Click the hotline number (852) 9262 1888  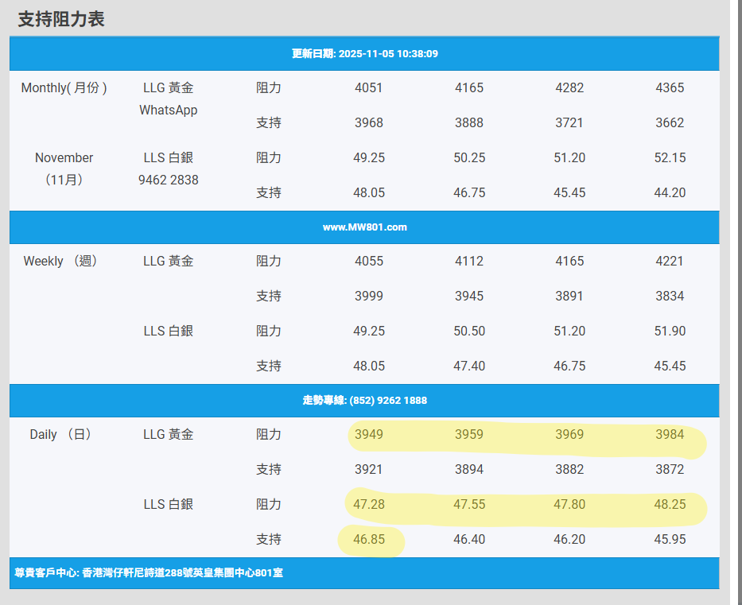[x=364, y=401]
